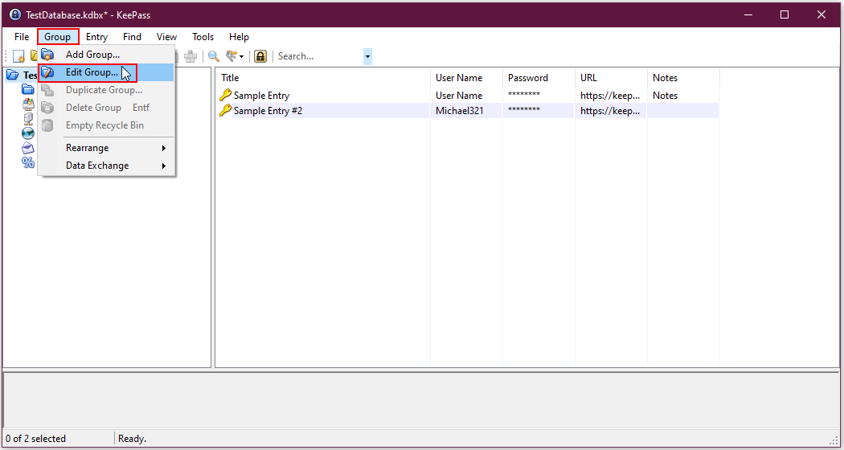This screenshot has width=844, height=450.
Task: Sort by Title column header
Action: click(323, 78)
